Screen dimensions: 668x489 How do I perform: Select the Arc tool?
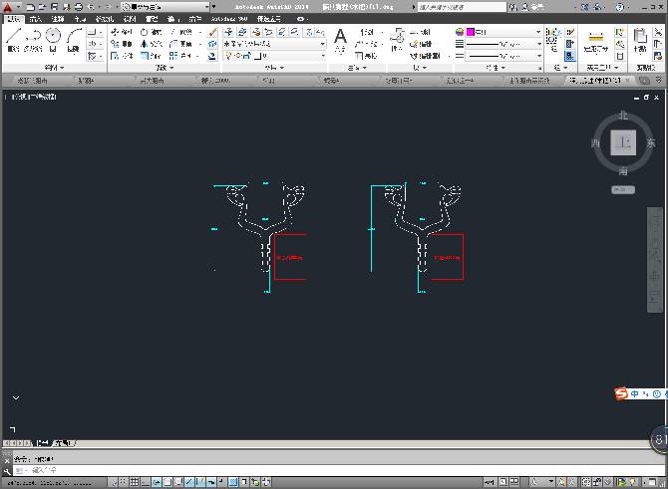tap(74, 40)
